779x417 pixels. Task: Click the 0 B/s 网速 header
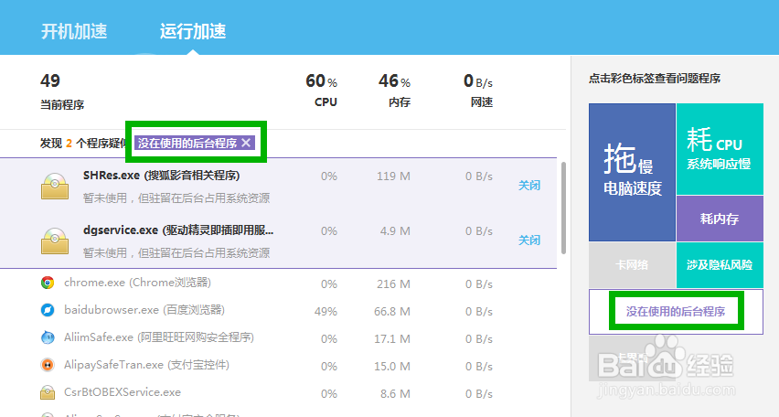478,91
